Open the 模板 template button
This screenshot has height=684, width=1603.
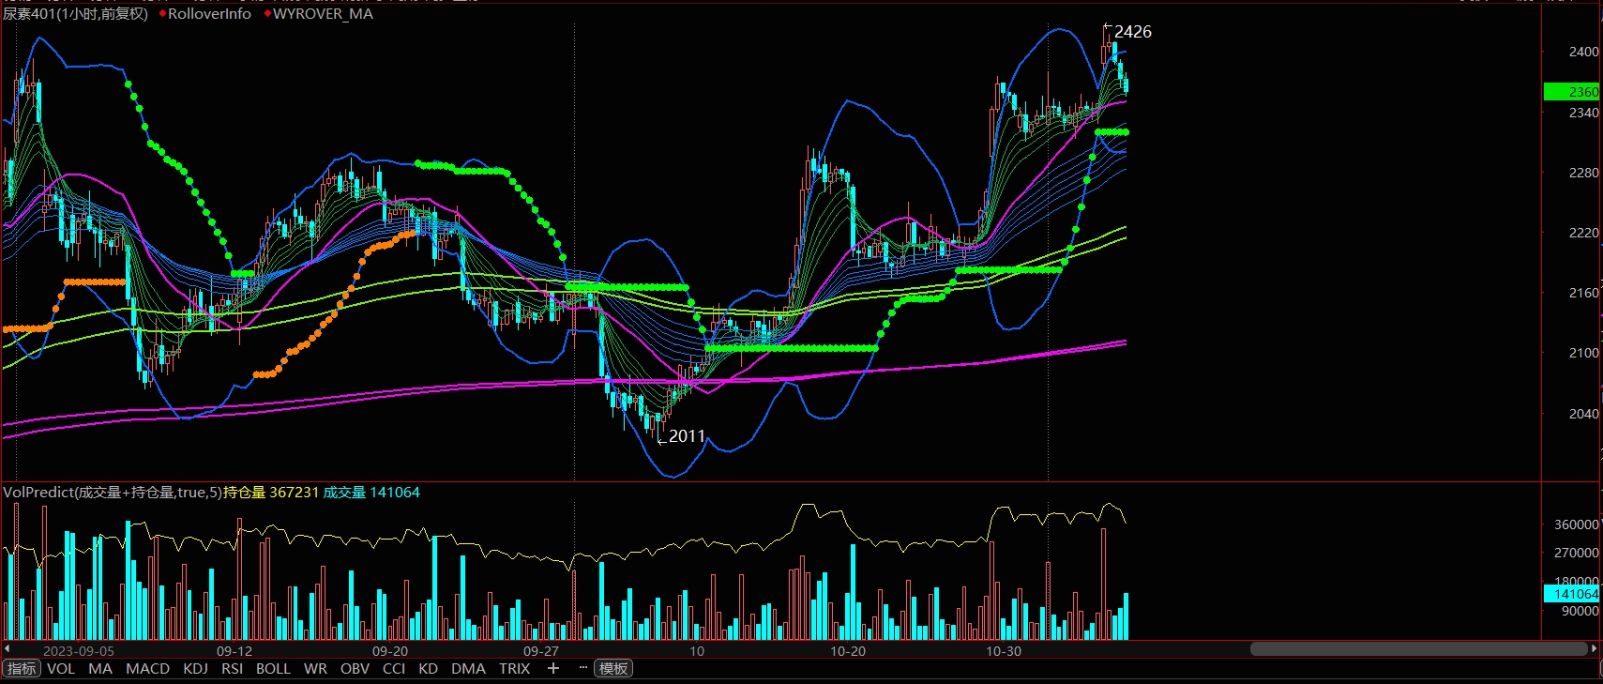pyautogui.click(x=613, y=668)
